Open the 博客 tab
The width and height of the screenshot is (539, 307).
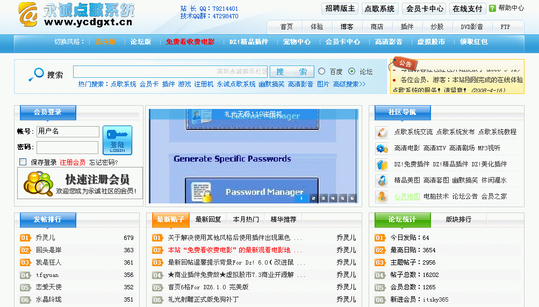(347, 27)
